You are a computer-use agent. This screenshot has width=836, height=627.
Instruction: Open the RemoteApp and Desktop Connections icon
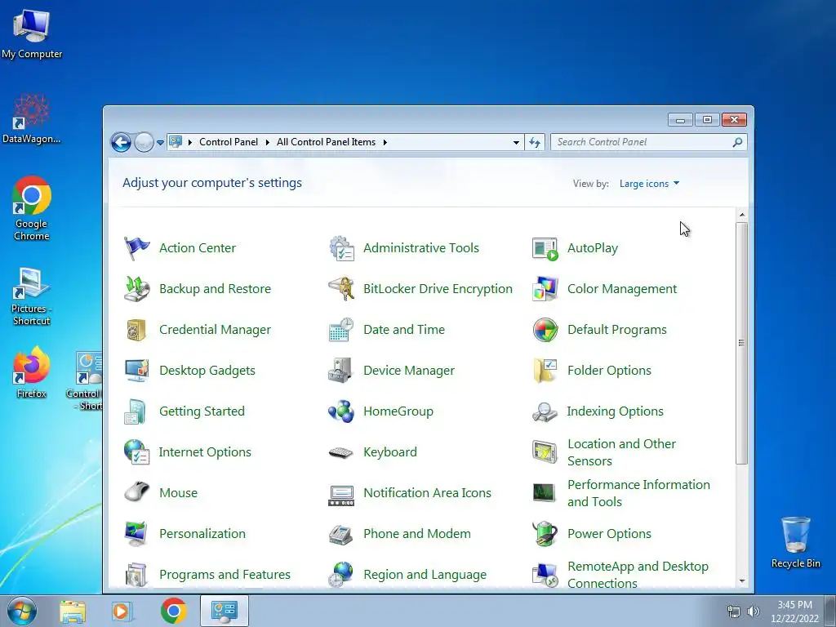point(545,576)
